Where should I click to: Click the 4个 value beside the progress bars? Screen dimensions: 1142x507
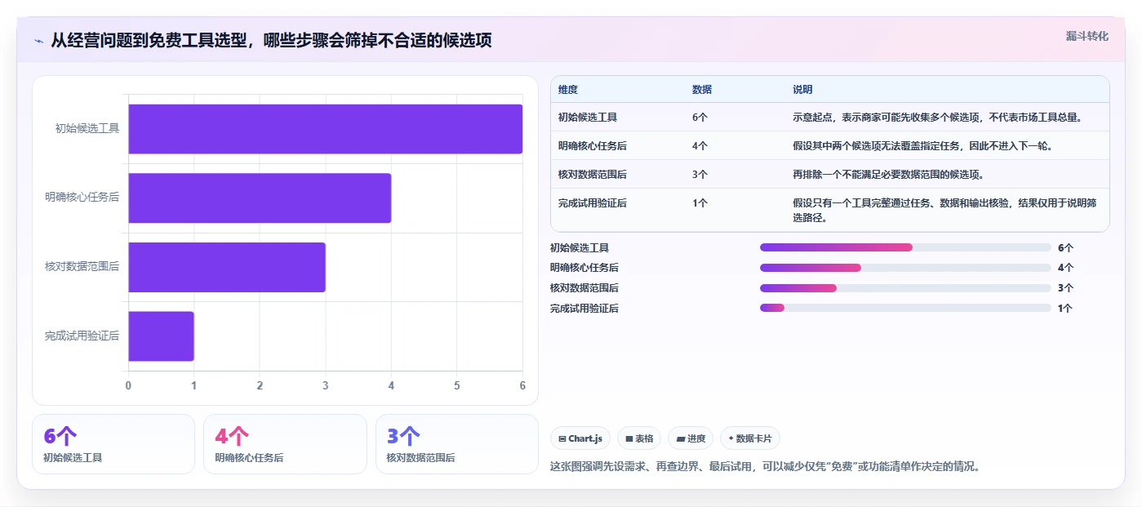(x=1065, y=268)
